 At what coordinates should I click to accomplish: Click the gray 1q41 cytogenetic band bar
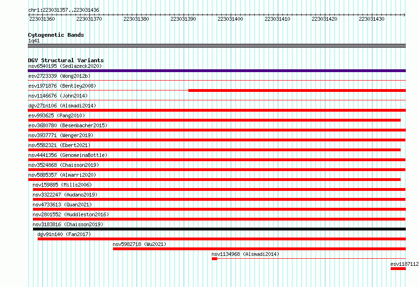tap(217, 46)
